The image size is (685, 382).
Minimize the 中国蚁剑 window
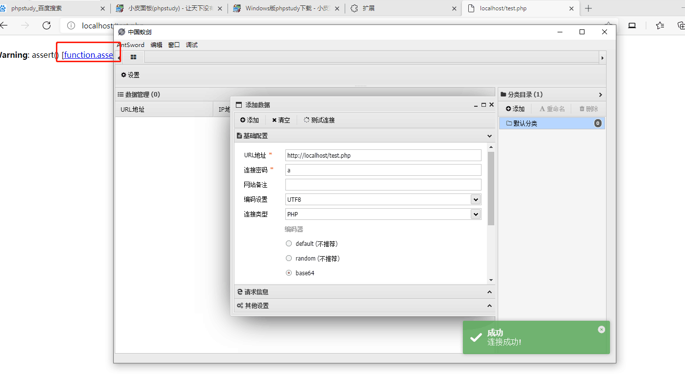(x=560, y=32)
